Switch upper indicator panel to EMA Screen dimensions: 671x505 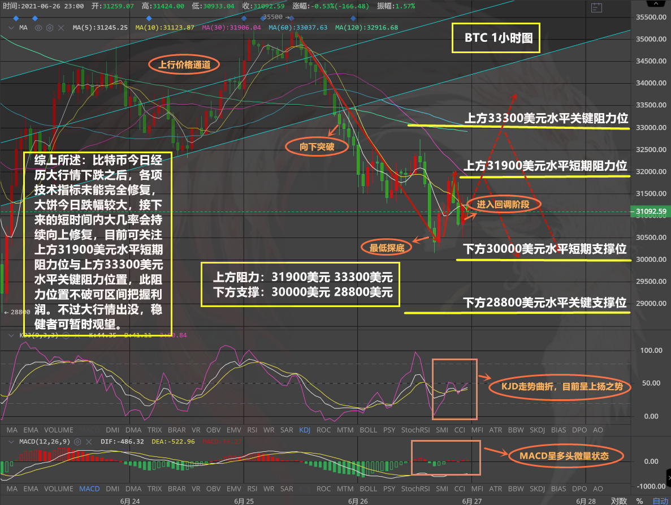click(31, 430)
